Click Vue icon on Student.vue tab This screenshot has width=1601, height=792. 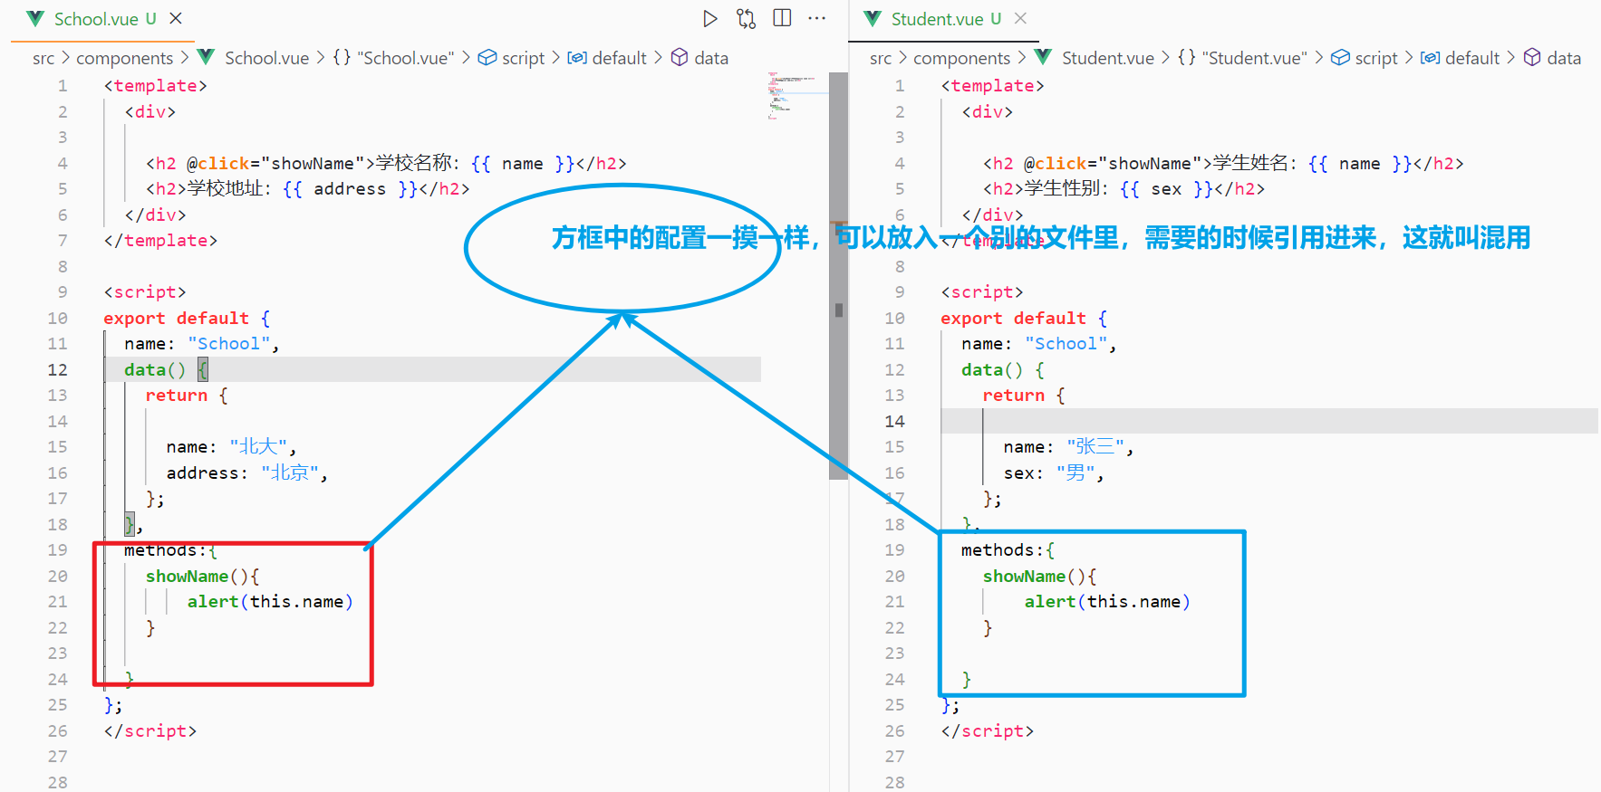tap(873, 18)
